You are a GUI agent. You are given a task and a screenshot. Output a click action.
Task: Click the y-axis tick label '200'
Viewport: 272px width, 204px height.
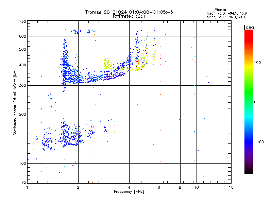[x=22, y=114]
